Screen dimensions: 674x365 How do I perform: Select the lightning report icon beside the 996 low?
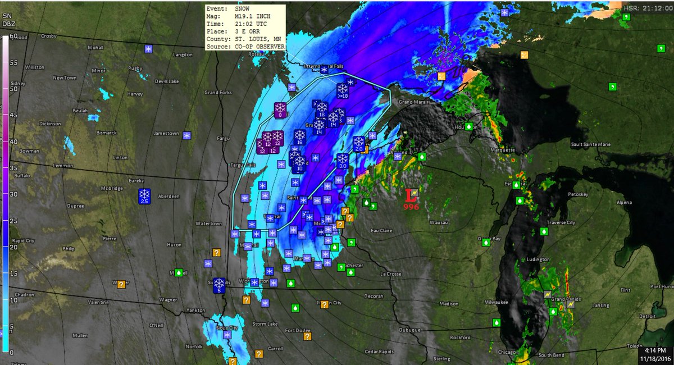coord(416,191)
